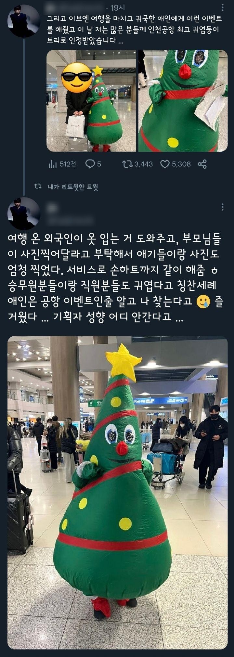Like the tweet with the 5,308 heart icon
234x657 pixels.
[x=165, y=164]
